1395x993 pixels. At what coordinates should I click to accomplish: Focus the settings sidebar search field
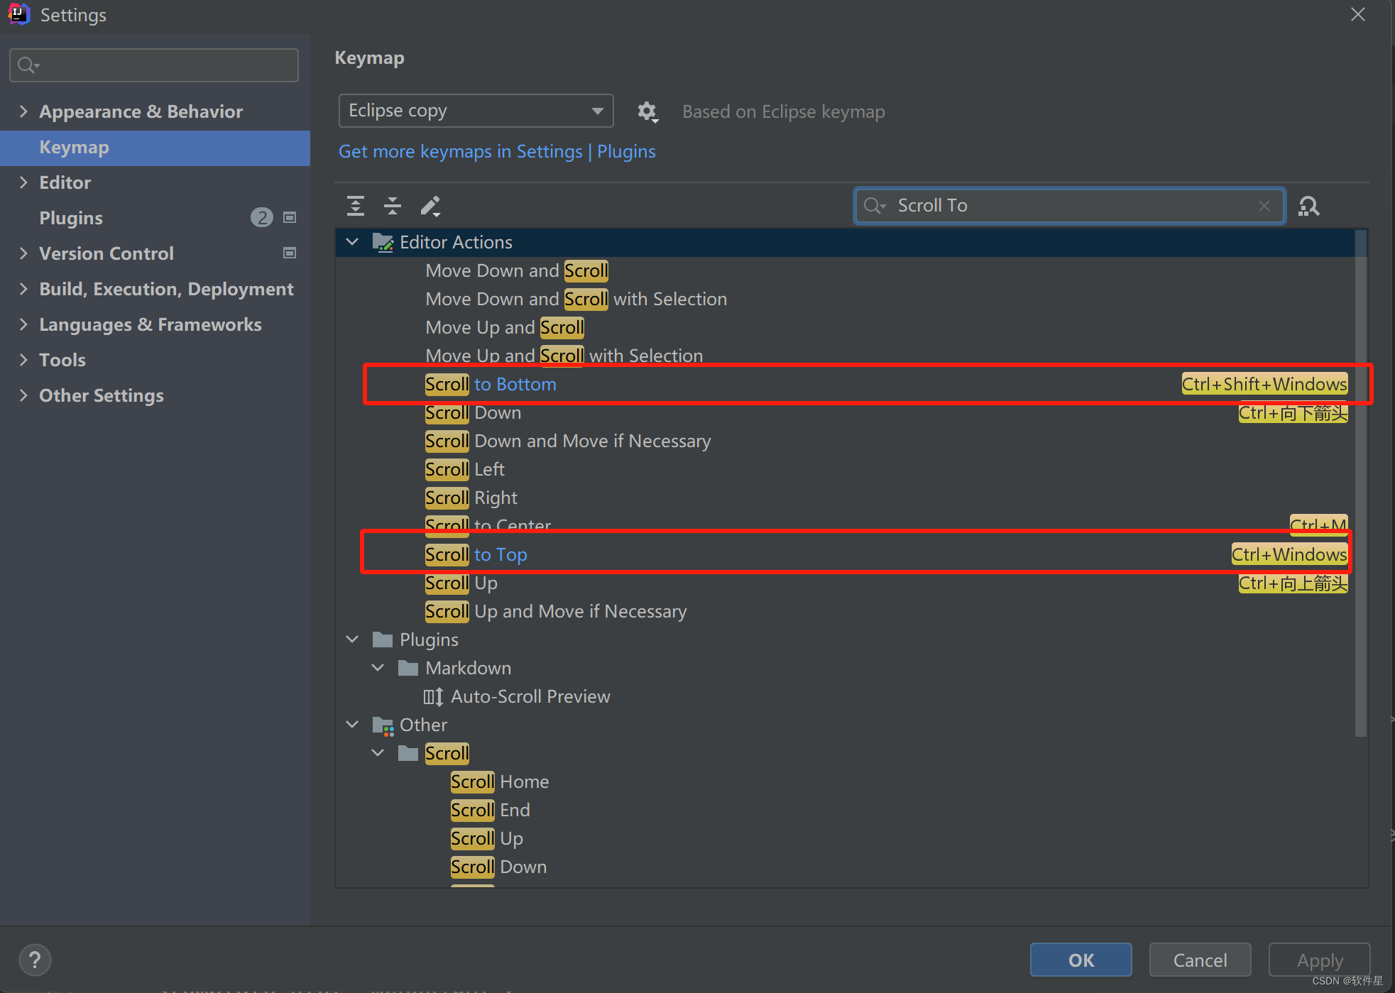coord(163,65)
